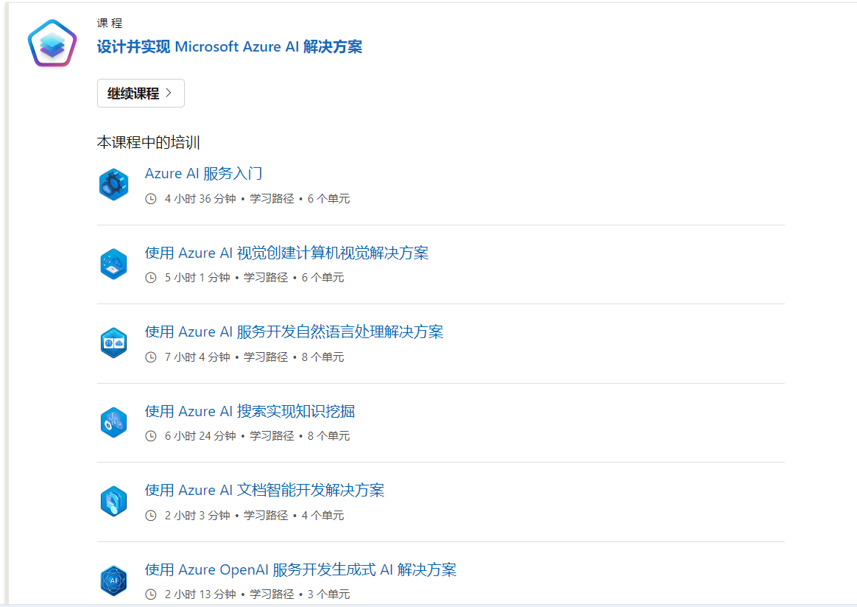Click the text 5 小时 1 分钟

click(x=197, y=278)
